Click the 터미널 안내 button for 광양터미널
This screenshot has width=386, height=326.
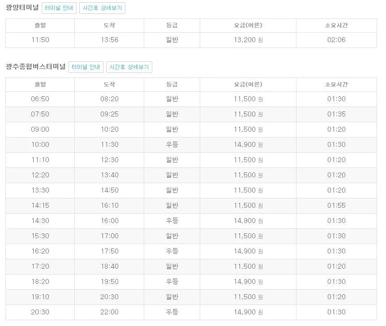(59, 8)
